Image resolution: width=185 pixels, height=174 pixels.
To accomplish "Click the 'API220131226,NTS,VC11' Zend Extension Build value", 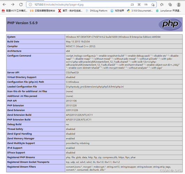I will (79, 115).
